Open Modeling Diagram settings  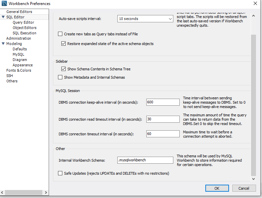point(20,60)
